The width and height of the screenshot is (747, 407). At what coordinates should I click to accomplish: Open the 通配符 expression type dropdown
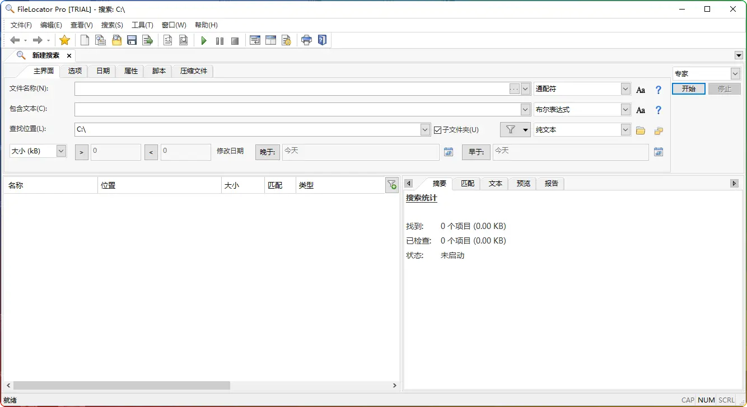[625, 89]
